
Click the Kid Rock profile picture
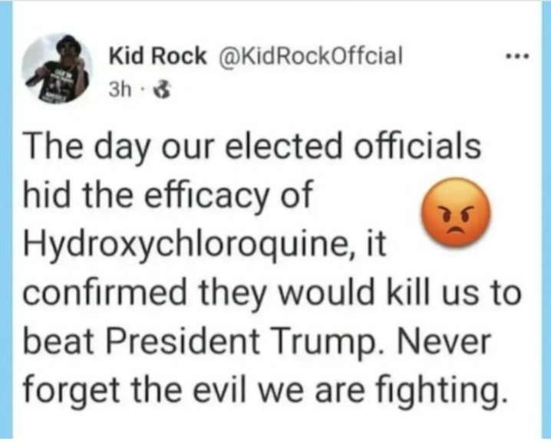pyautogui.click(x=58, y=69)
